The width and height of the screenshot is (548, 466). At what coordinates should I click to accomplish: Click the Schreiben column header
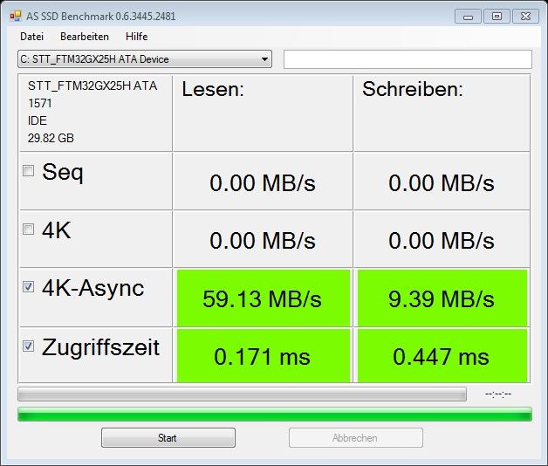click(413, 89)
